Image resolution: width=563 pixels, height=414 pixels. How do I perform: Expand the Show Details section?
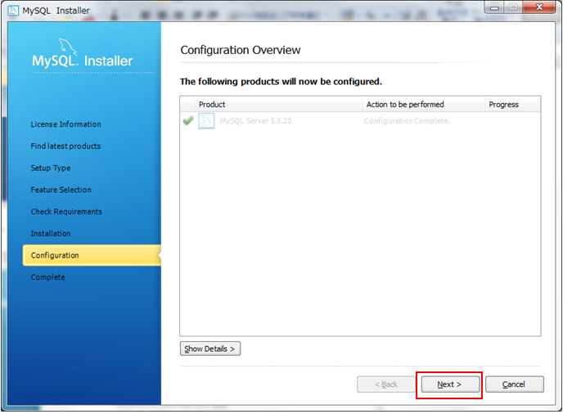tap(210, 349)
